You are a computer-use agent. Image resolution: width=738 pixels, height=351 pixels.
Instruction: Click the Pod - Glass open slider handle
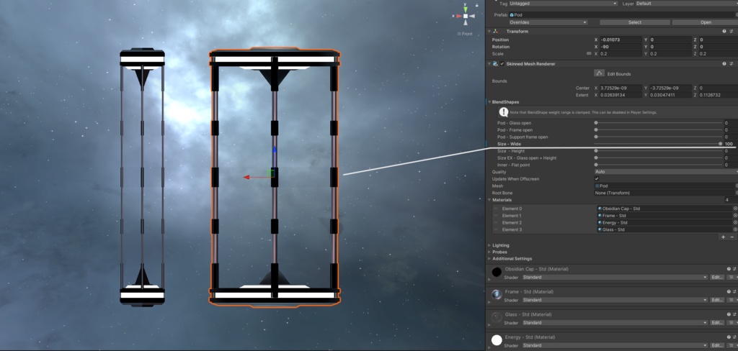[x=596, y=123]
